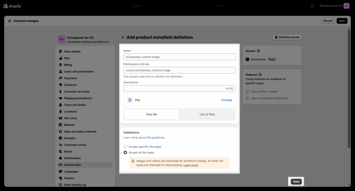Click the Store activity log icon
The width and height of the screenshot is (355, 191).
tap(60, 185)
